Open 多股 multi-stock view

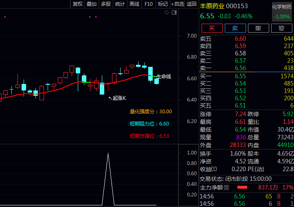tap(106, 4)
